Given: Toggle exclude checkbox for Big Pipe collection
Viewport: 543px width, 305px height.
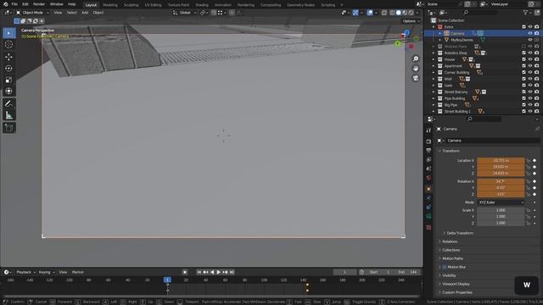Looking at the screenshot, I should coord(523,105).
